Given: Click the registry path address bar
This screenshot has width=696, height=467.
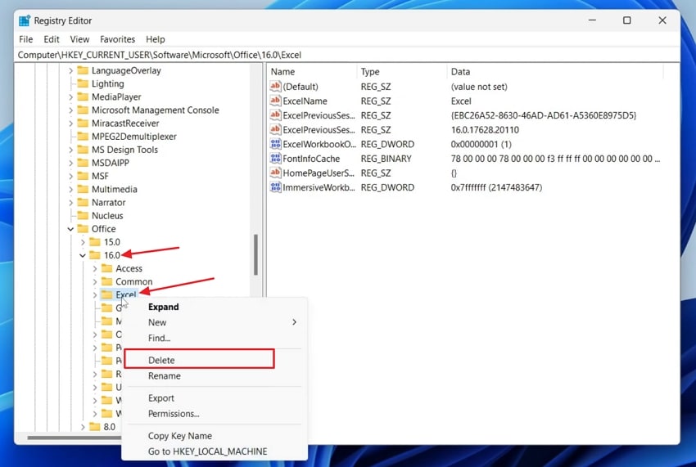Looking at the screenshot, I should (347, 55).
